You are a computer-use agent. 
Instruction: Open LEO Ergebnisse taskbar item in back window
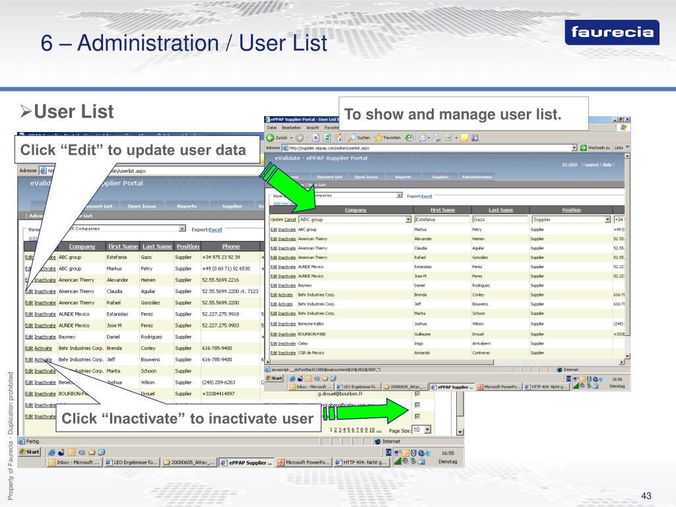click(x=132, y=462)
